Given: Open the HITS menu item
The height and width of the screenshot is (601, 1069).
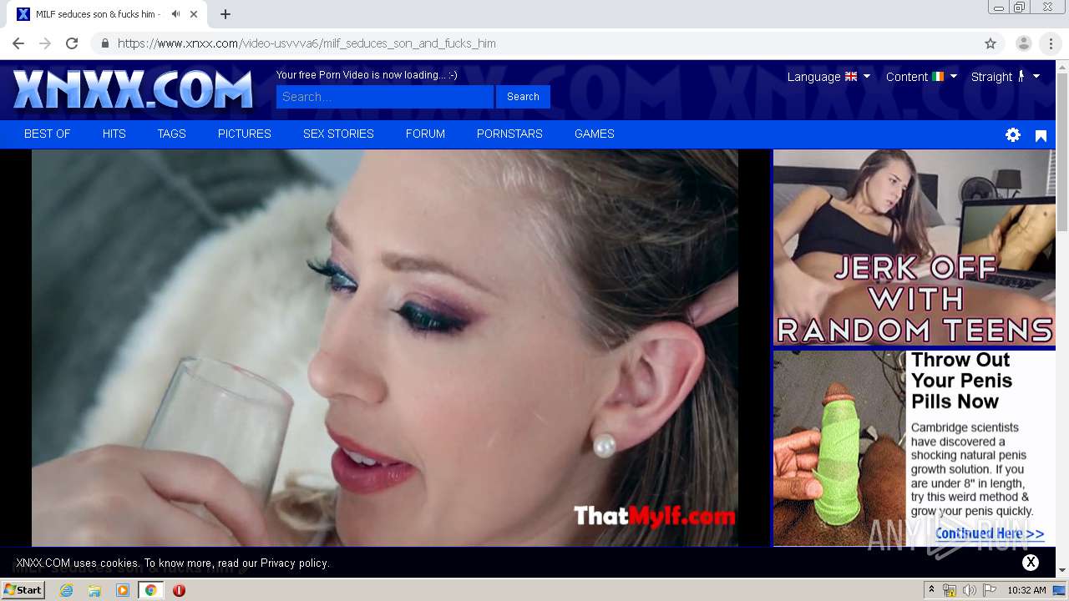Looking at the screenshot, I should (x=114, y=134).
